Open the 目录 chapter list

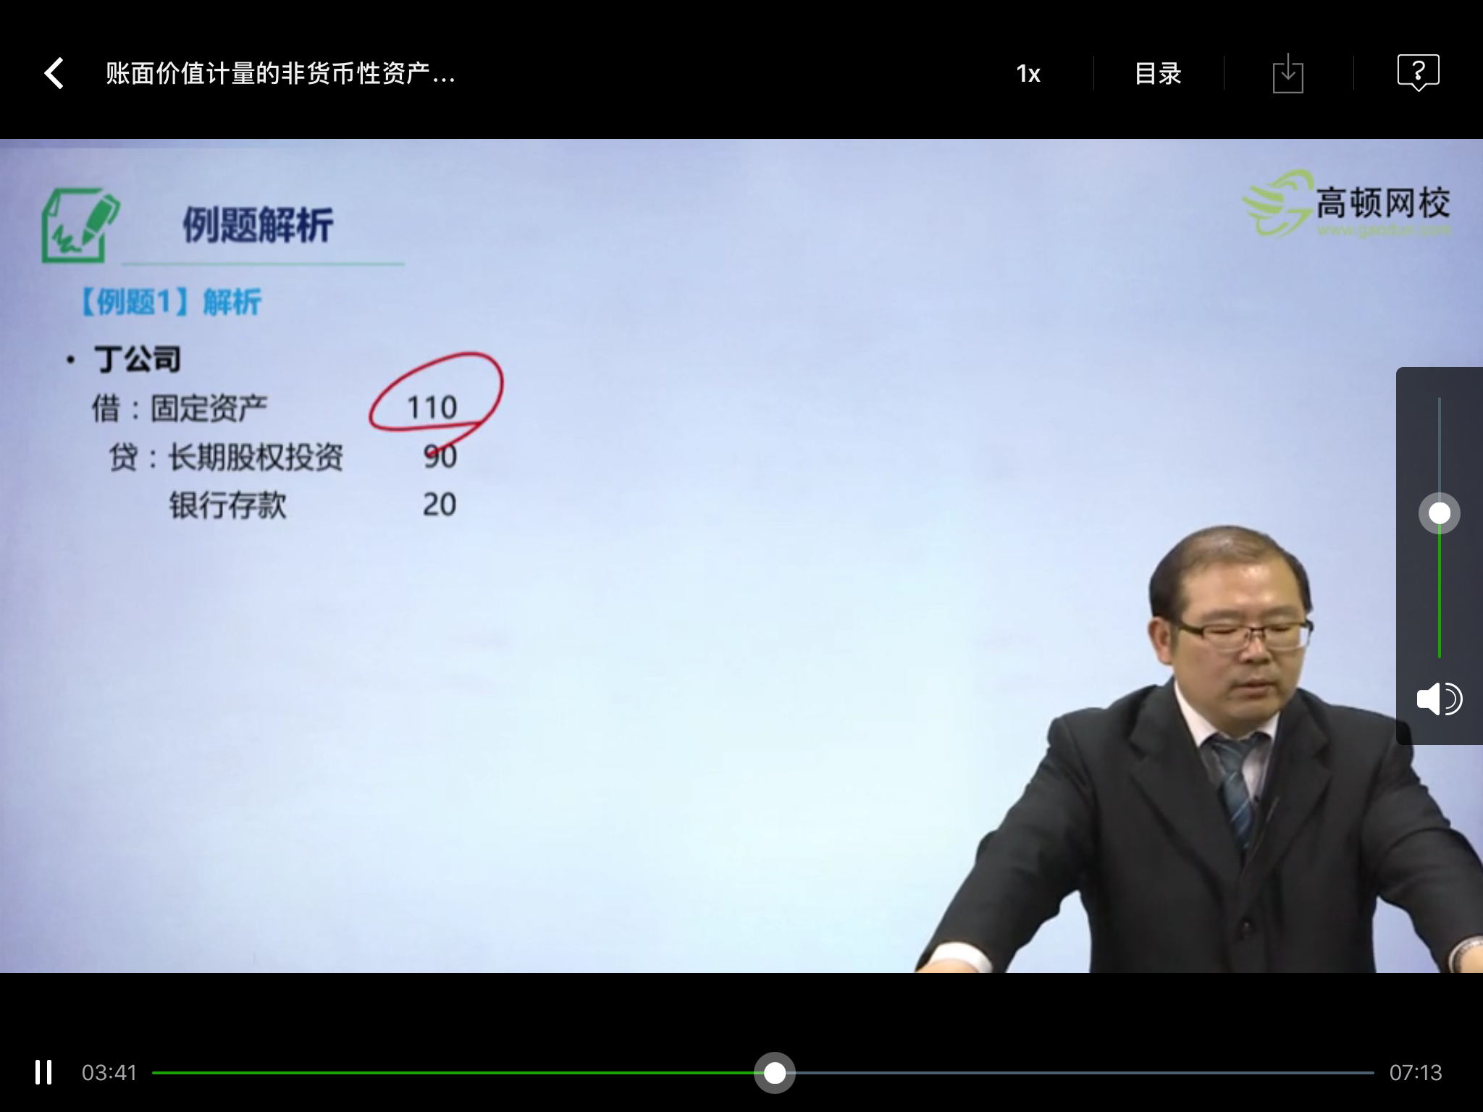click(1157, 72)
